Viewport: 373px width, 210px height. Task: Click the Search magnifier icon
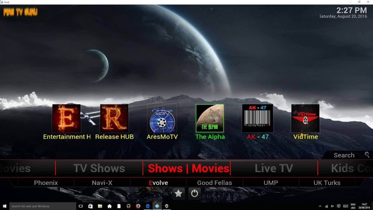point(367,155)
